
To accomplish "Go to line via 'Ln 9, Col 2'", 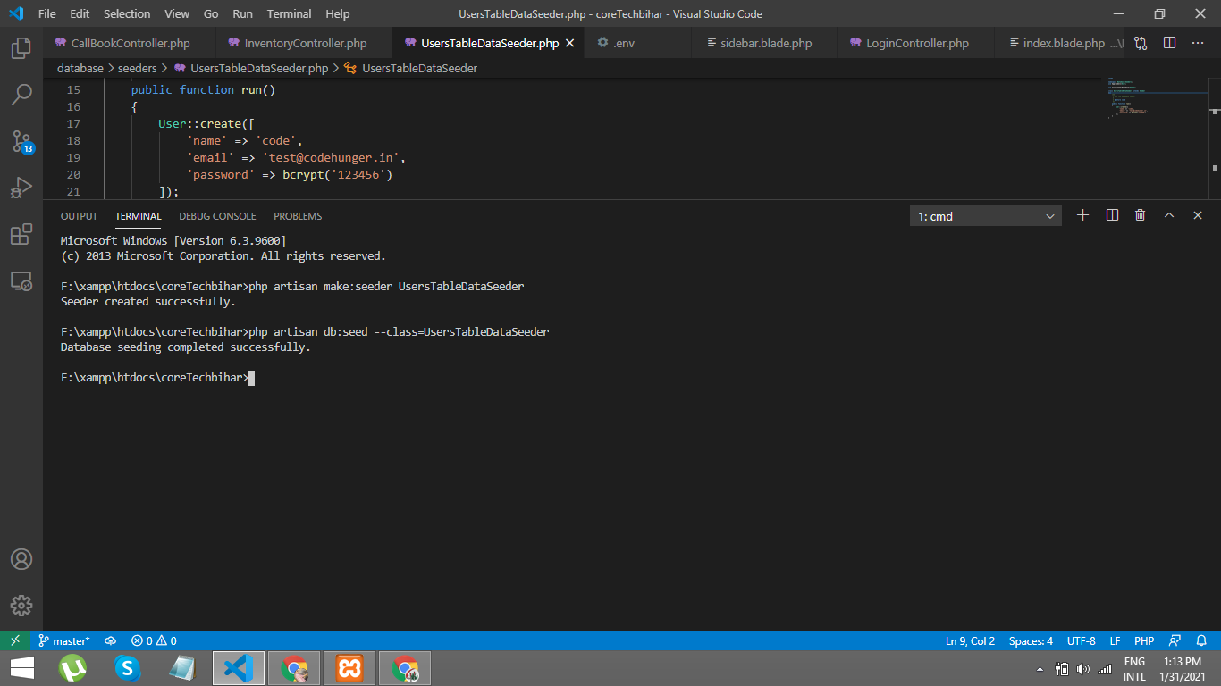I will (970, 640).
